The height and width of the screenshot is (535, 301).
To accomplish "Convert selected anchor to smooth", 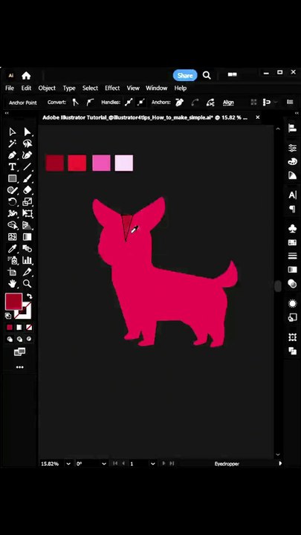I will click(89, 102).
